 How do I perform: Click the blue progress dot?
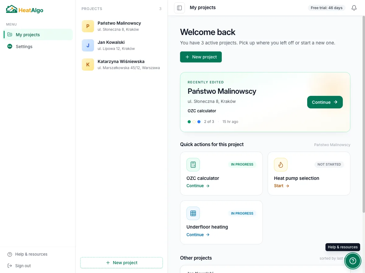[x=199, y=122]
